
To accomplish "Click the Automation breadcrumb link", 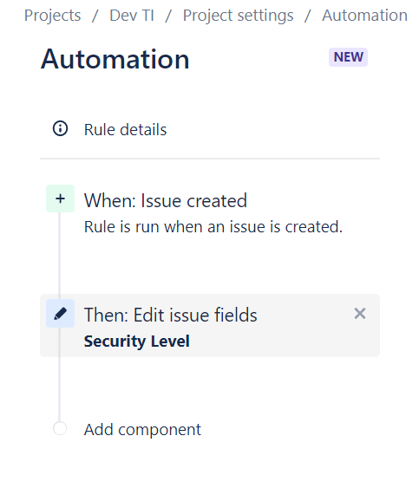I will (x=364, y=16).
